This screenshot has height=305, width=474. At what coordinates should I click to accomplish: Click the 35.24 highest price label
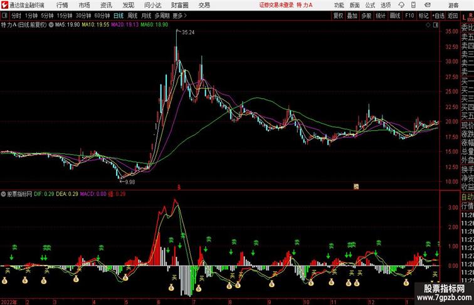(188, 33)
